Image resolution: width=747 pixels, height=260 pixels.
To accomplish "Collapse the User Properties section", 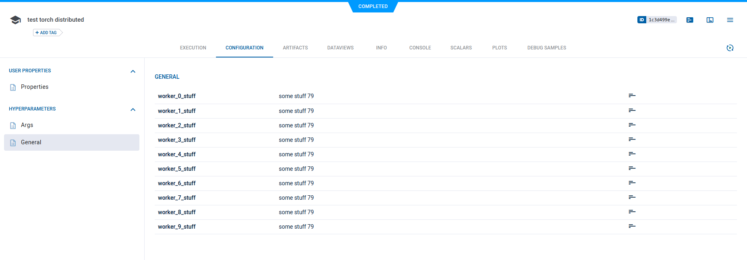I will coord(133,71).
